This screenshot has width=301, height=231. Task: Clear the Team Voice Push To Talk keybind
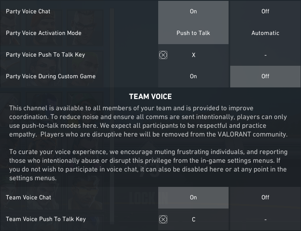(x=163, y=219)
